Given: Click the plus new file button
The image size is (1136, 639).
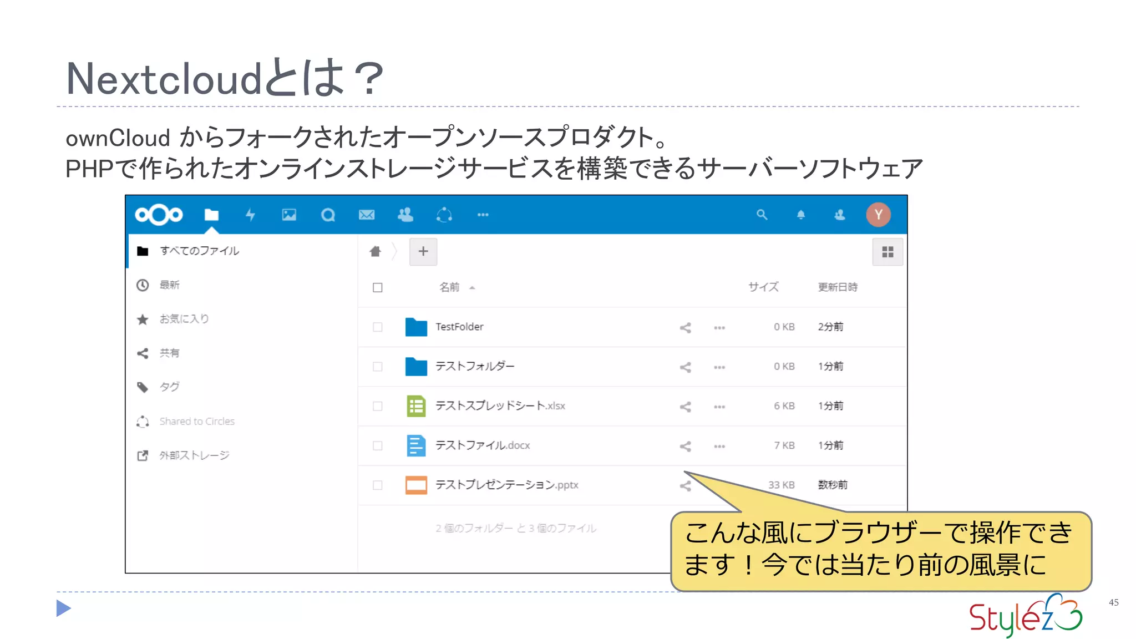Looking at the screenshot, I should [423, 251].
